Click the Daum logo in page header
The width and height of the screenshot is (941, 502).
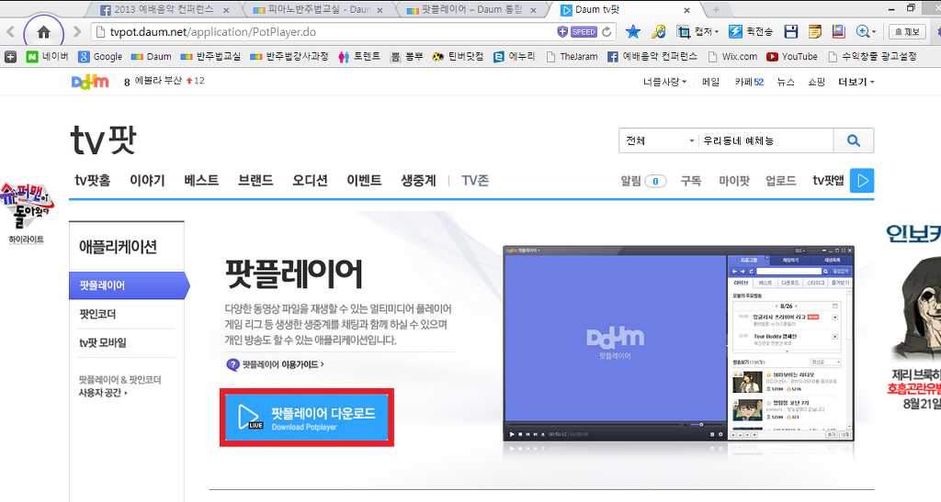tap(90, 82)
